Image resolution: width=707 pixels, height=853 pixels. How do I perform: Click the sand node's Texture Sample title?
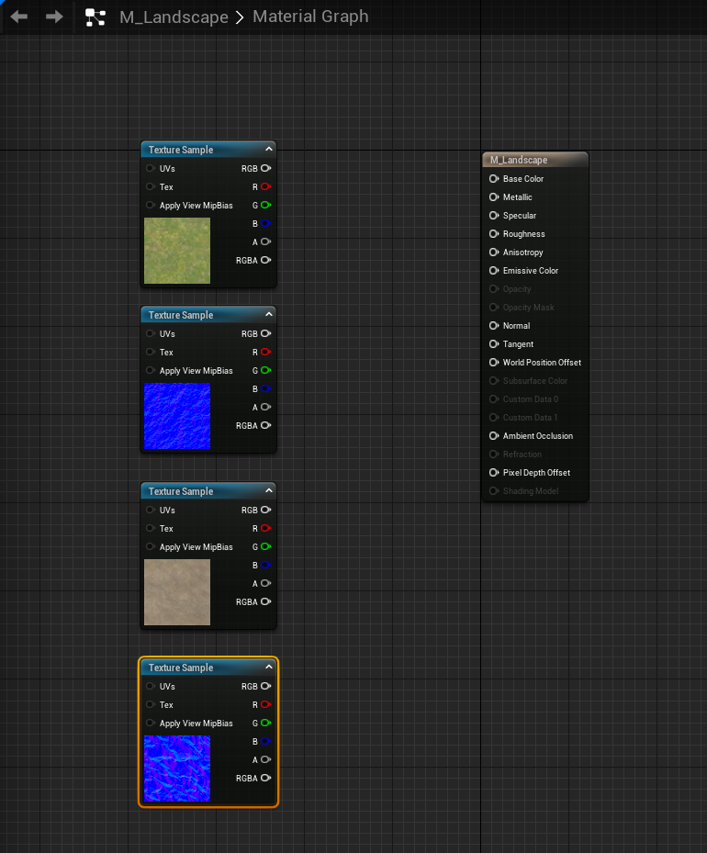[181, 491]
